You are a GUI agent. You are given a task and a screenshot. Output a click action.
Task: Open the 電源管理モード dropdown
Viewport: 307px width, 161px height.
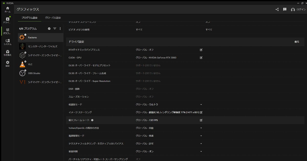coord(201,136)
